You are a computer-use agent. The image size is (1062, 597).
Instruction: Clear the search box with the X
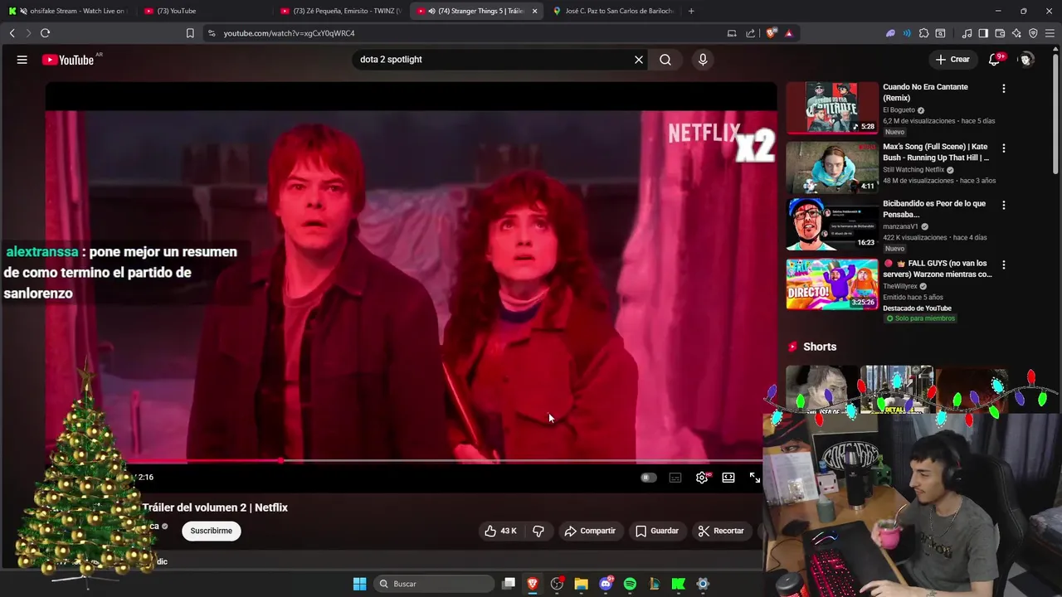point(639,60)
